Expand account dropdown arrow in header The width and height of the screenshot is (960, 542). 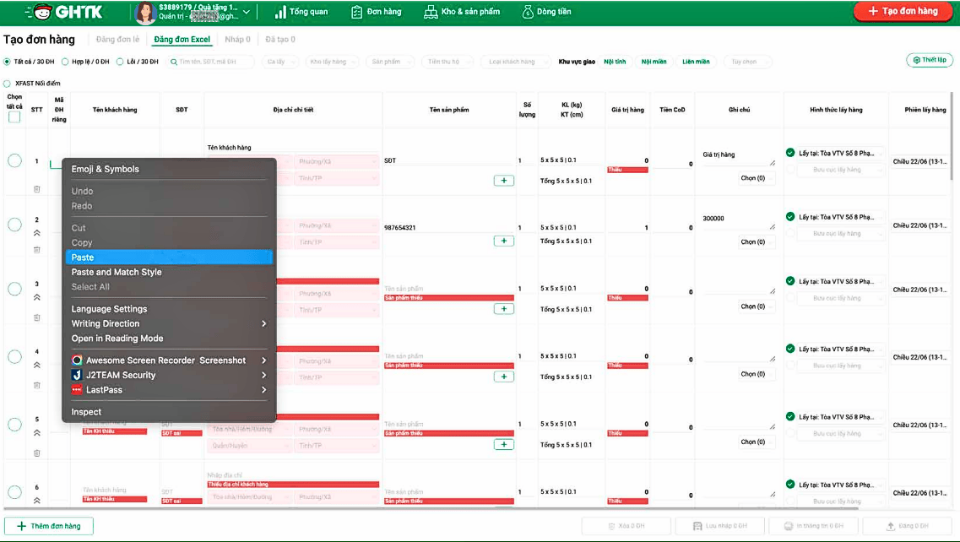(x=247, y=13)
